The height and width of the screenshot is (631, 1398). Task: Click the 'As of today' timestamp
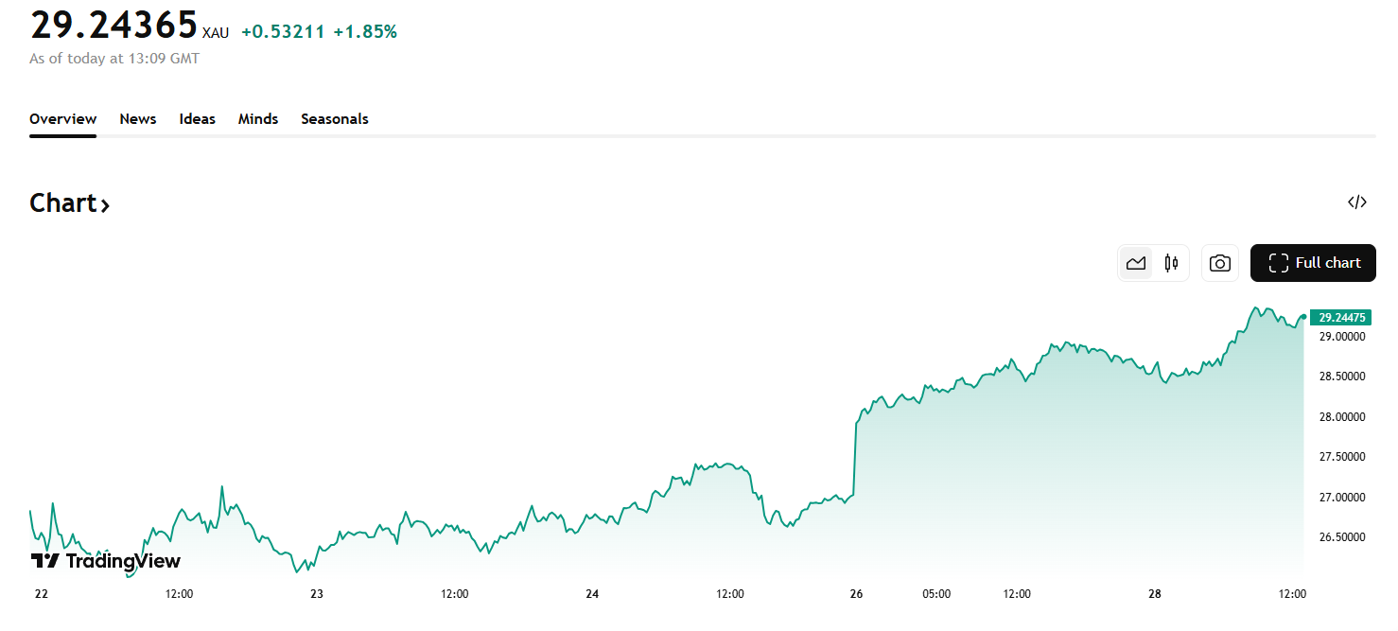pyautogui.click(x=114, y=59)
